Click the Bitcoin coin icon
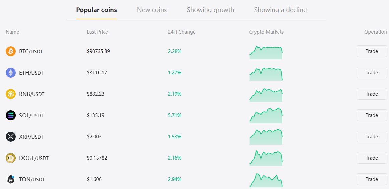This screenshot has height=189, width=389. click(x=11, y=51)
